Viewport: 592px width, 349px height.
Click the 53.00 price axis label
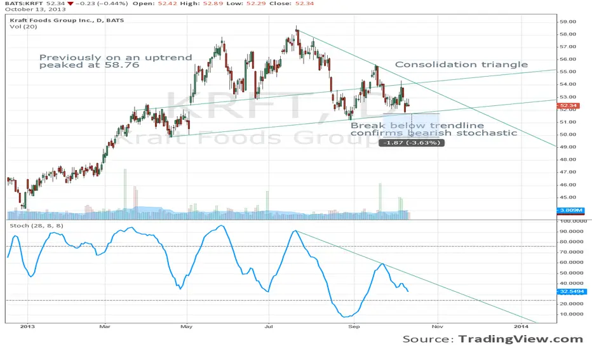[x=568, y=97]
